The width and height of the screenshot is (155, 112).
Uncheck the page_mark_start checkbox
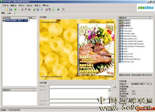pyautogui.click(x=120, y=39)
